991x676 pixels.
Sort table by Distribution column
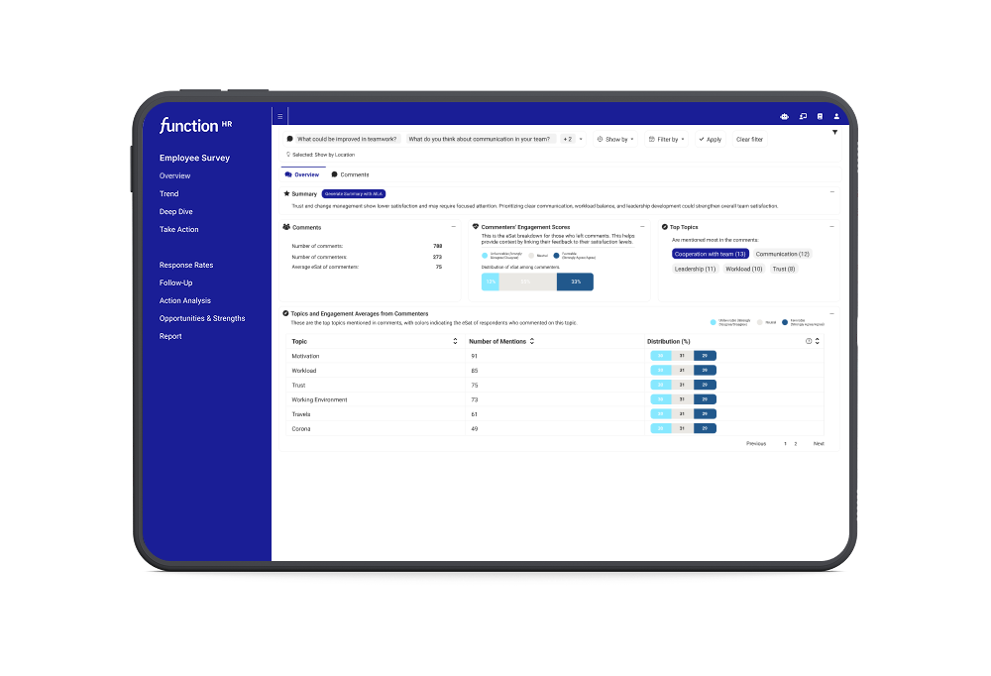coord(818,341)
